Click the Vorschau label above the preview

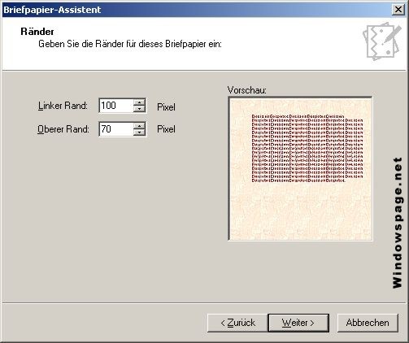pyautogui.click(x=247, y=90)
